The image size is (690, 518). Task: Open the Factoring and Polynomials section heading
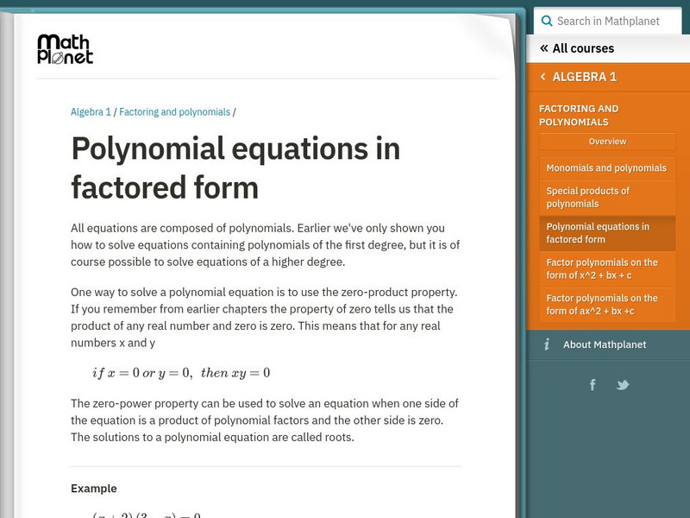pyautogui.click(x=579, y=115)
